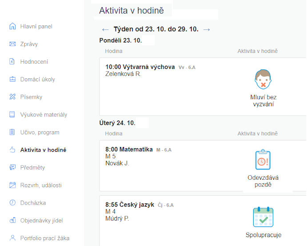Image resolution: width=307 pixels, height=246 pixels.
Task: Open Portfolio prací žáka page
Action: click(44, 238)
